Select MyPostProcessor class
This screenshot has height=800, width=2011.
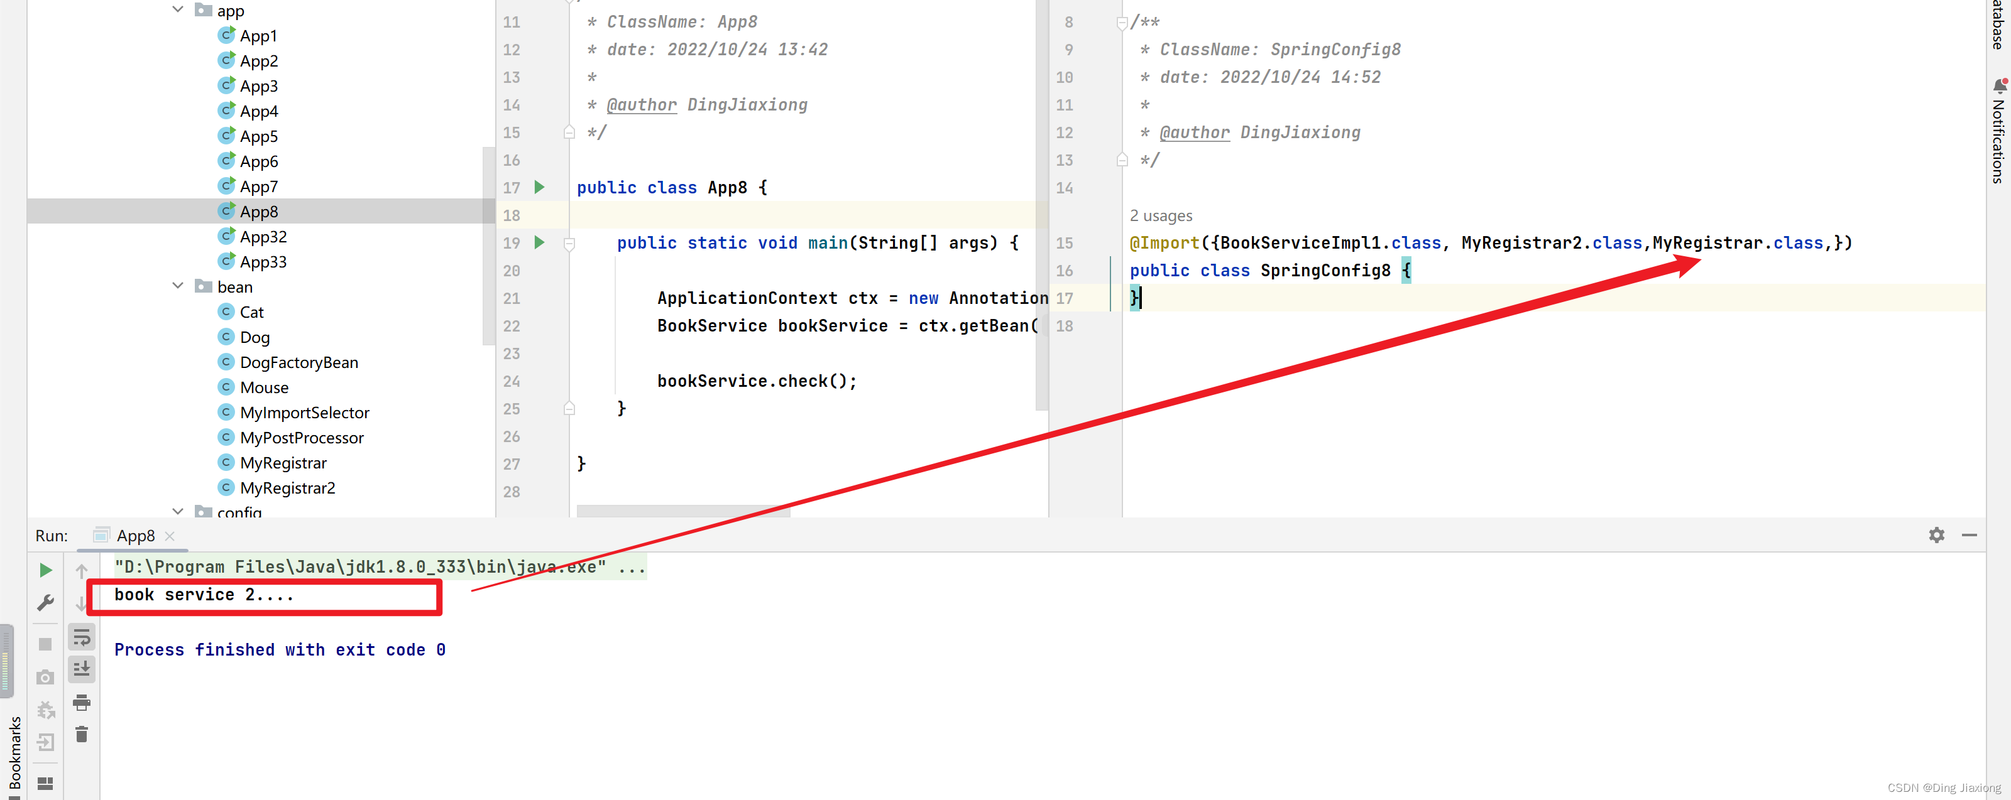[302, 438]
